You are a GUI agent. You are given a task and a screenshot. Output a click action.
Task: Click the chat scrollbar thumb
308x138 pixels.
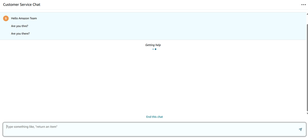[x=307, y=67]
